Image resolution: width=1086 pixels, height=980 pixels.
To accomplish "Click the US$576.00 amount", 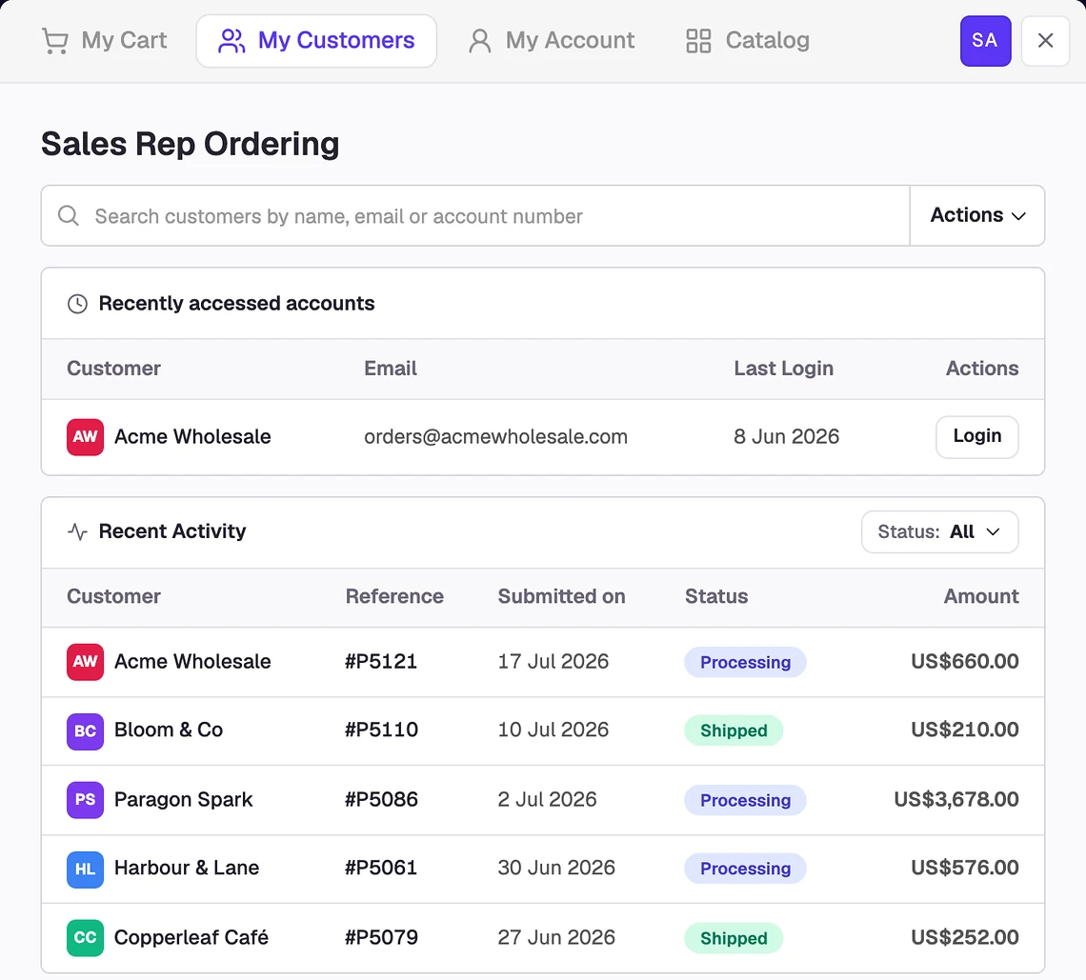I will (x=965, y=868).
